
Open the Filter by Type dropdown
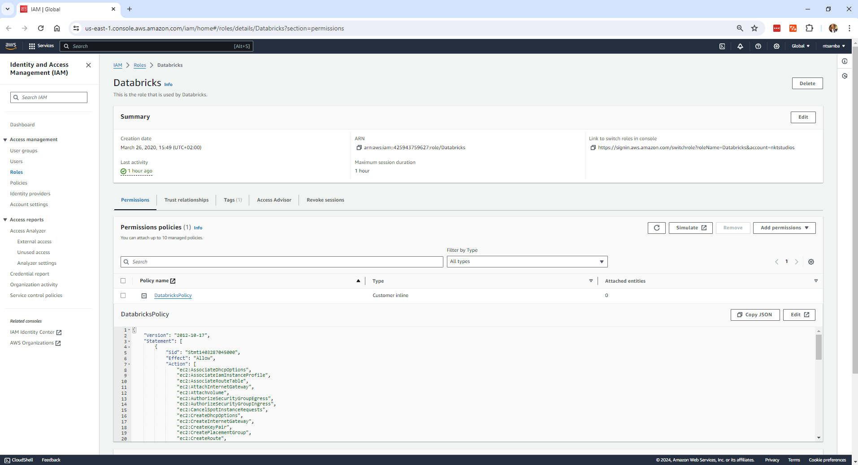pos(527,262)
